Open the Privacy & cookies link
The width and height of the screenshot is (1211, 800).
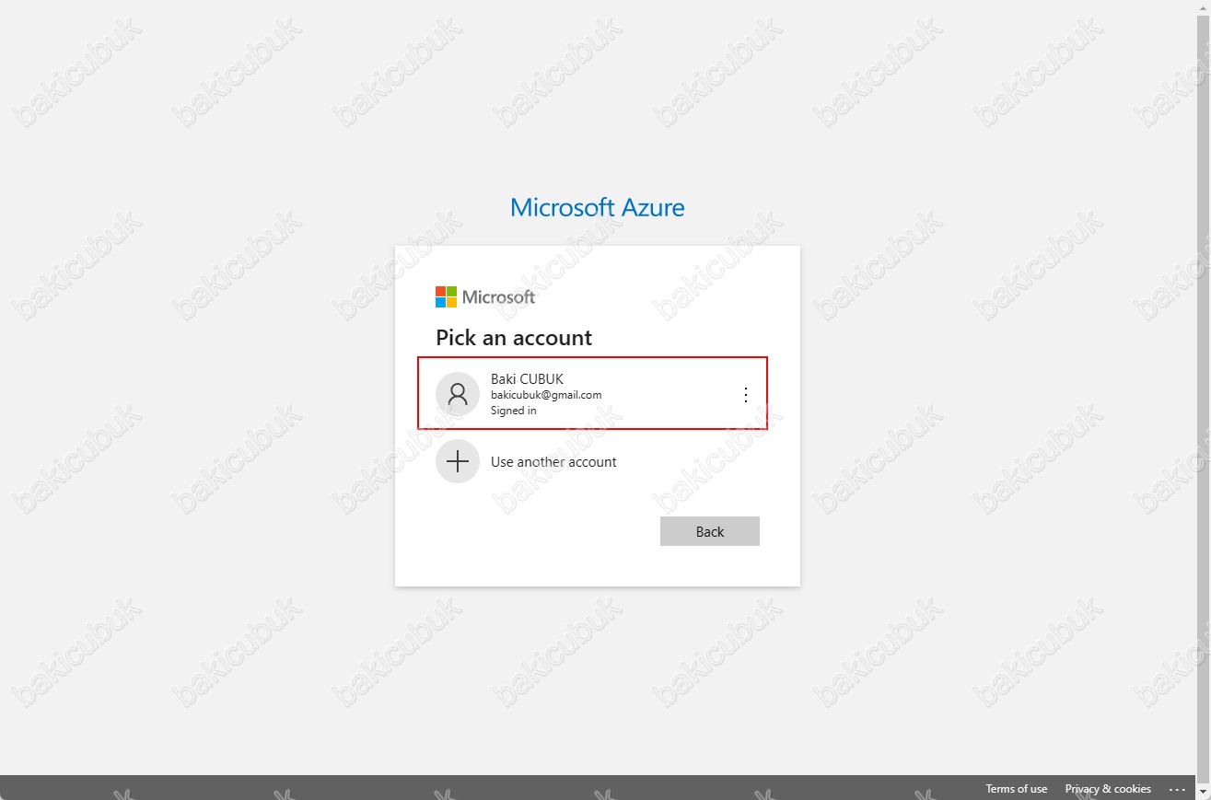(x=1108, y=789)
